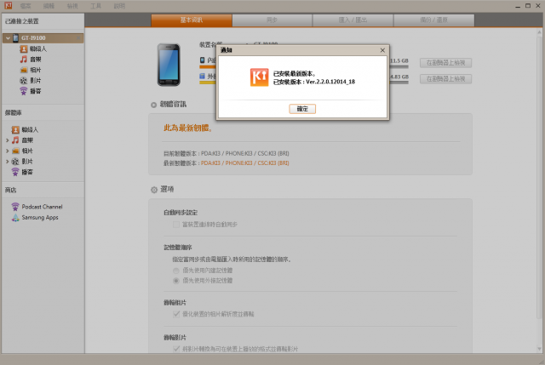Toggle auto-sync when device connects checkbox
The height and width of the screenshot is (365, 545).
click(x=176, y=225)
